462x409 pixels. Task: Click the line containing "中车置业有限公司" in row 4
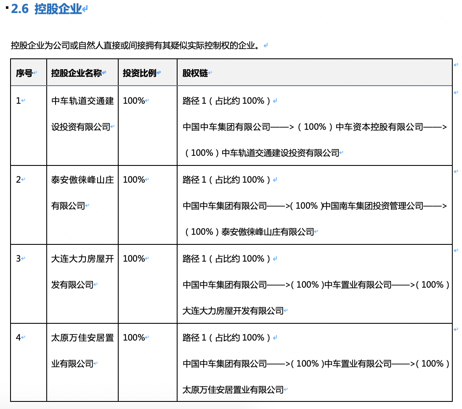(x=316, y=364)
